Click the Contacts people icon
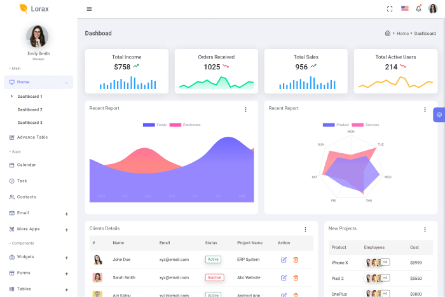Viewport: 445px width, 297px height. pyautogui.click(x=11, y=197)
